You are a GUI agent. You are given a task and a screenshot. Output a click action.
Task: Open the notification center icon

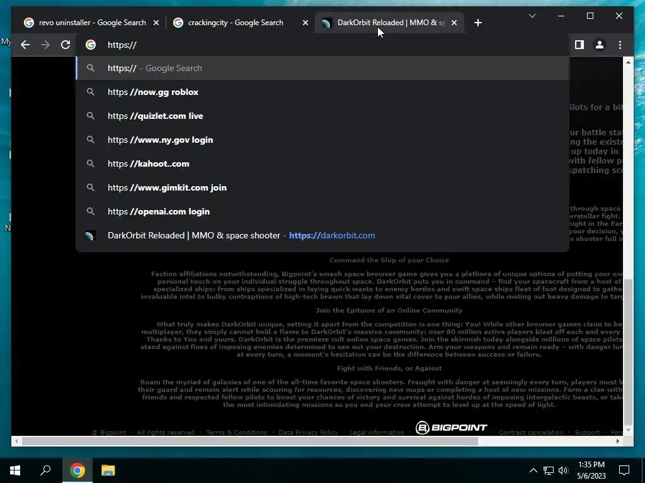point(624,470)
